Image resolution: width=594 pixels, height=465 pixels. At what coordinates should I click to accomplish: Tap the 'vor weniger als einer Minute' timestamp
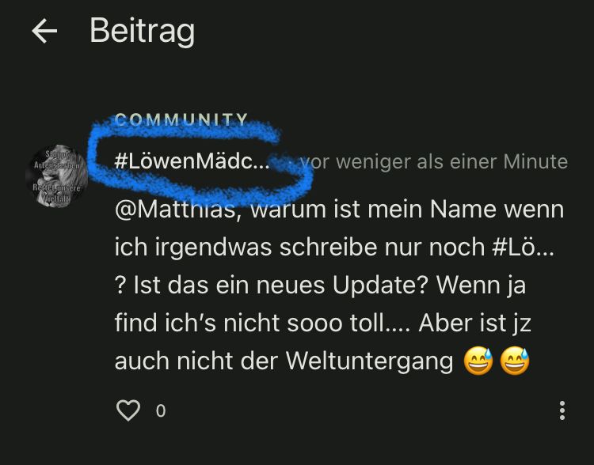(434, 162)
